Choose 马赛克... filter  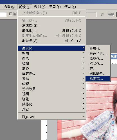click(98, 79)
